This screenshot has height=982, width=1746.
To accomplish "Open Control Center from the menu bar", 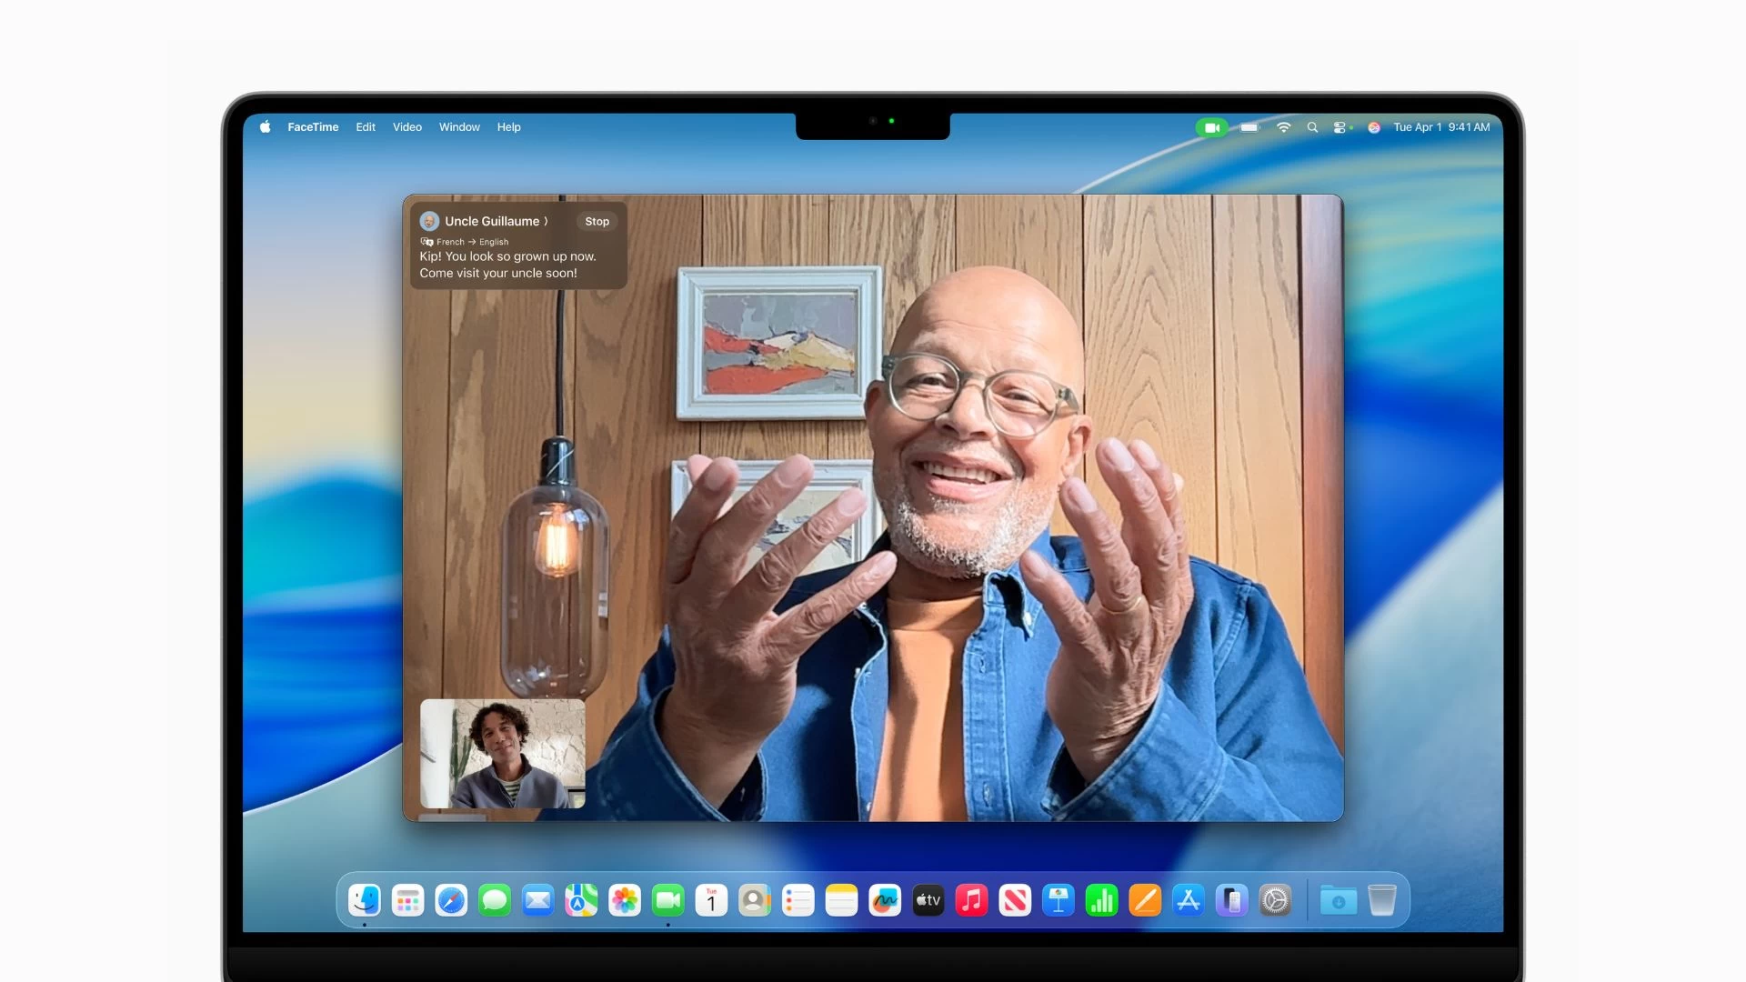I will (x=1341, y=127).
